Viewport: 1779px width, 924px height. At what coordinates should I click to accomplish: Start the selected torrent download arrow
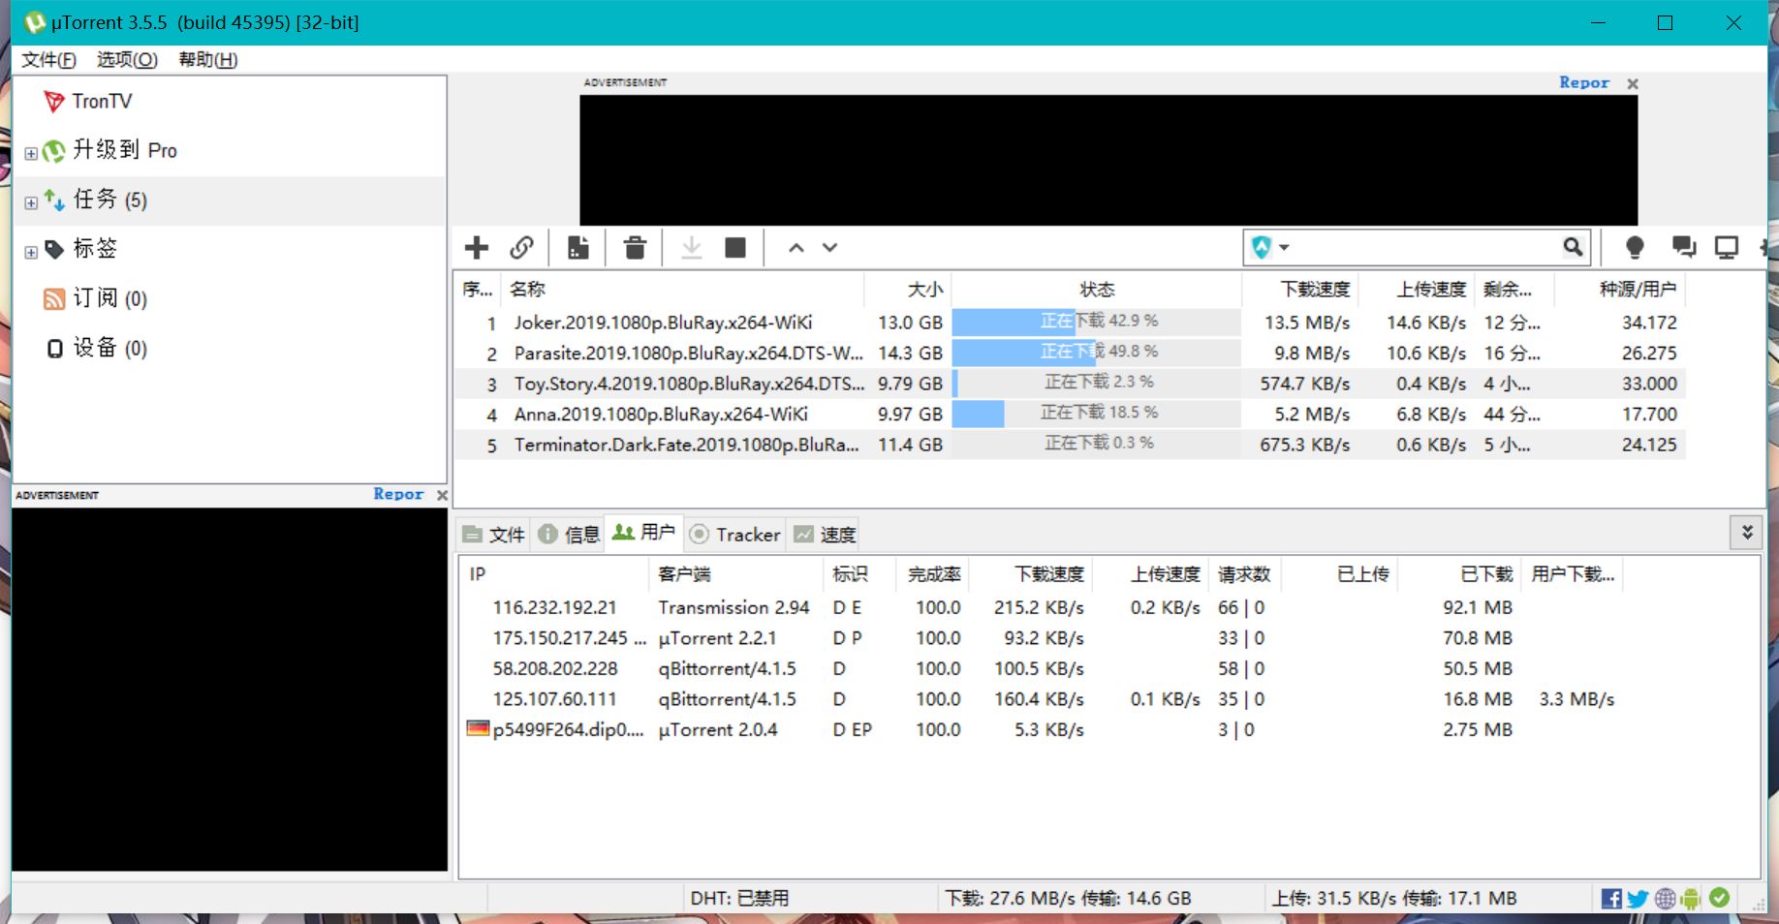point(691,248)
